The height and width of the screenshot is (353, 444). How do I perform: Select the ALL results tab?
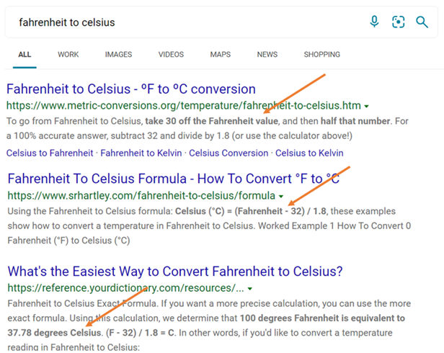(x=25, y=55)
